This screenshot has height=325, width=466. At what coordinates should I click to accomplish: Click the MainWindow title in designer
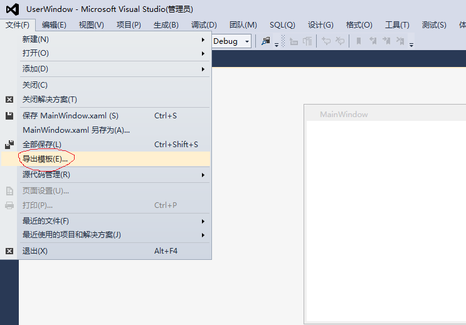344,115
